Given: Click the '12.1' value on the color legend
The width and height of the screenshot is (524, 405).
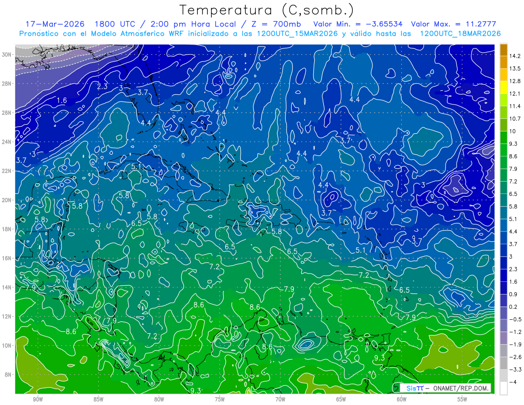Looking at the screenshot, I should coord(515,94).
